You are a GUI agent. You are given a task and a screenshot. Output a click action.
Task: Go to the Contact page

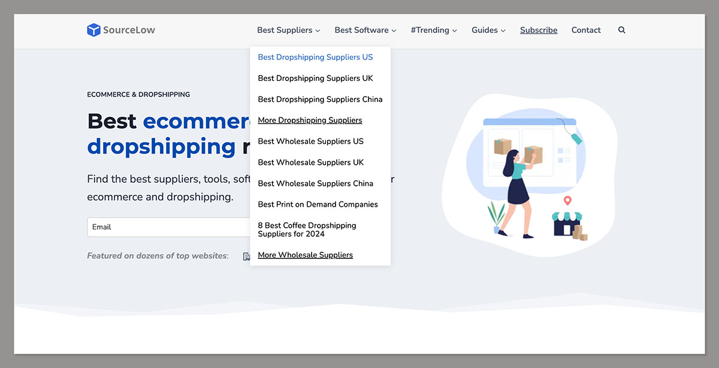(585, 30)
